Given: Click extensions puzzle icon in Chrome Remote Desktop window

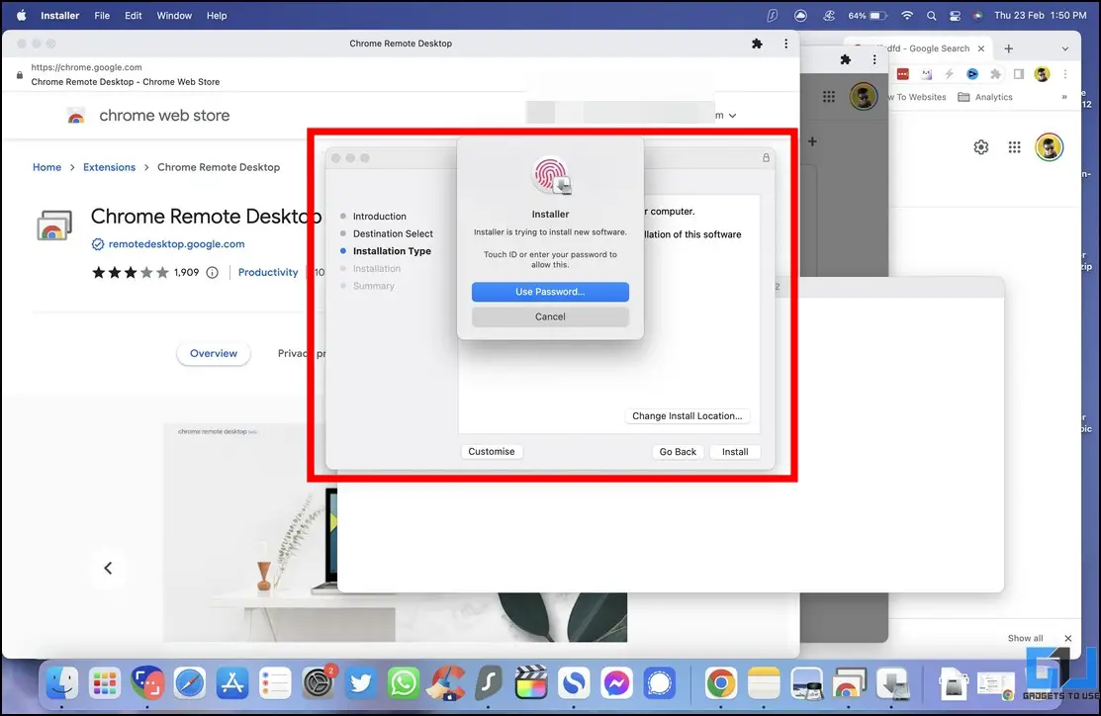Looking at the screenshot, I should [x=757, y=44].
